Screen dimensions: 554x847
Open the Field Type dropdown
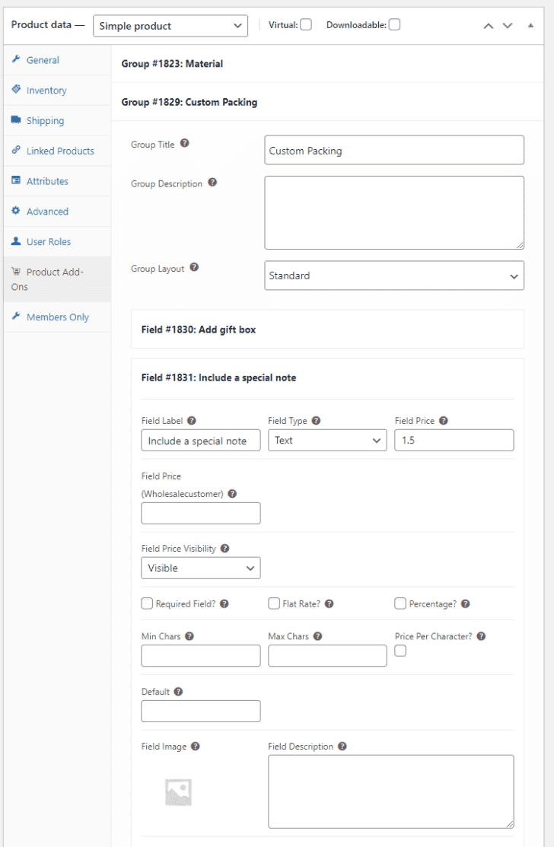click(x=327, y=440)
